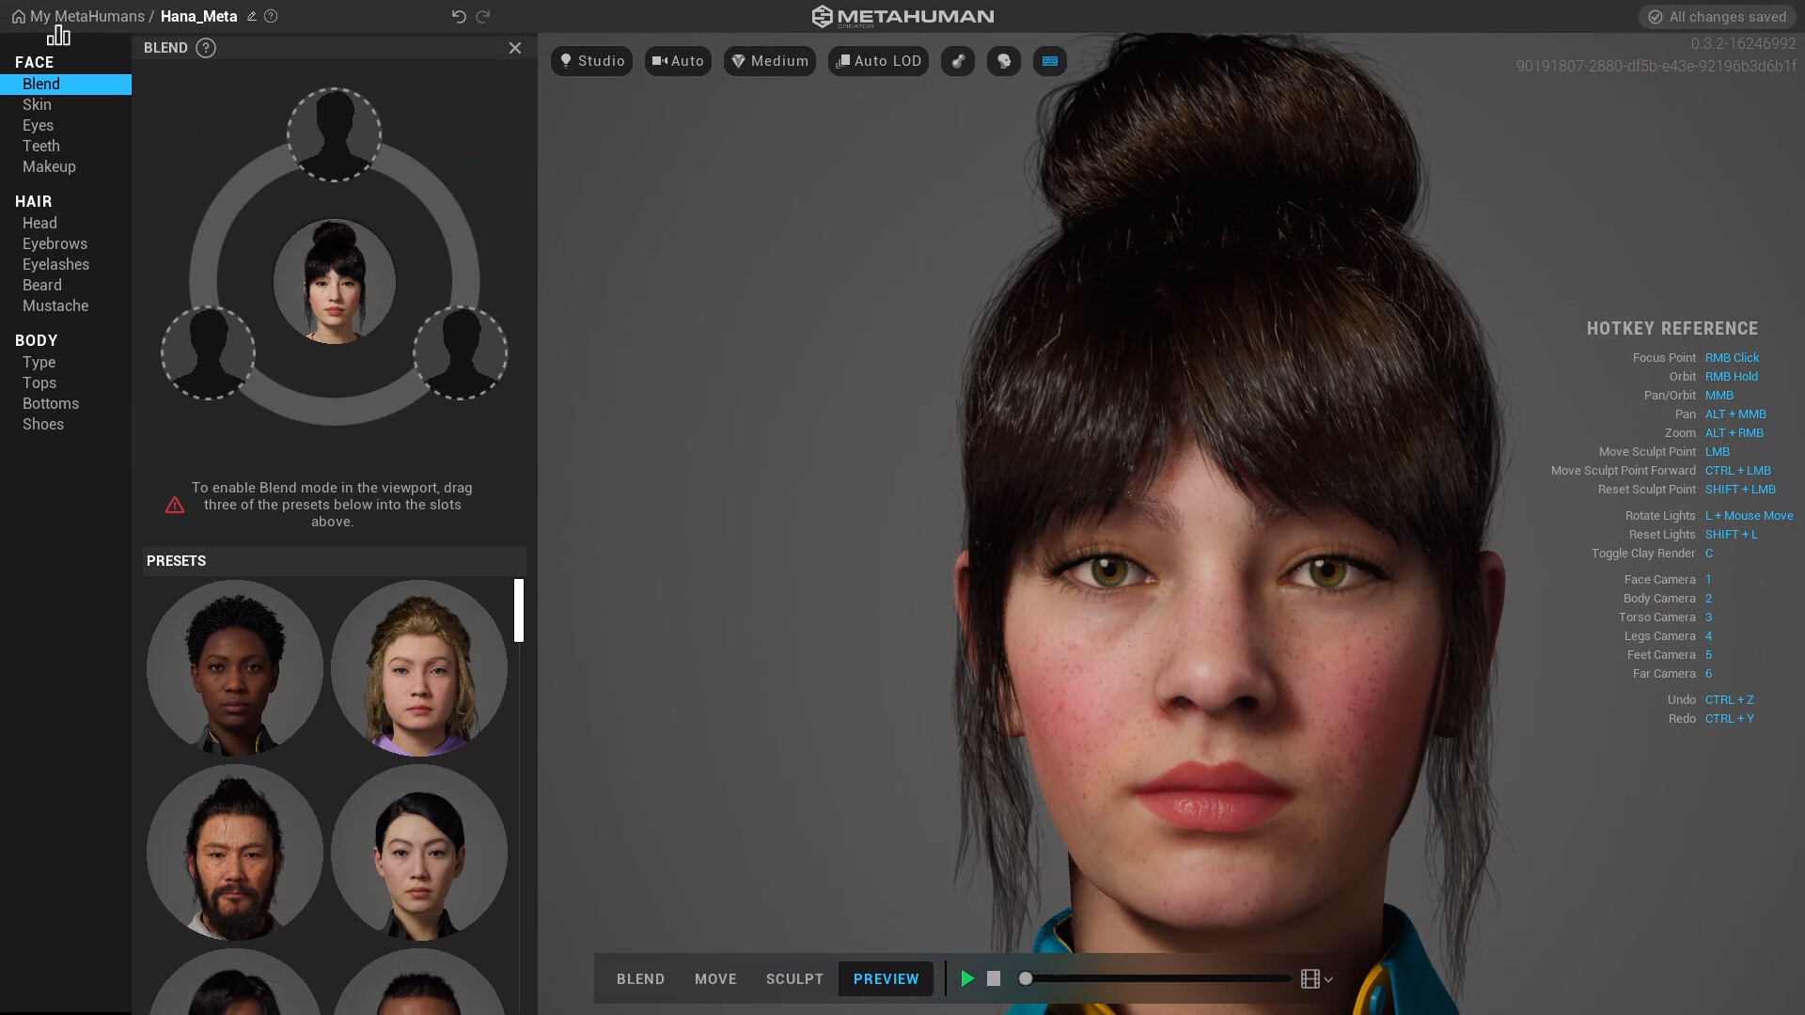Play the preview animation

click(966, 978)
